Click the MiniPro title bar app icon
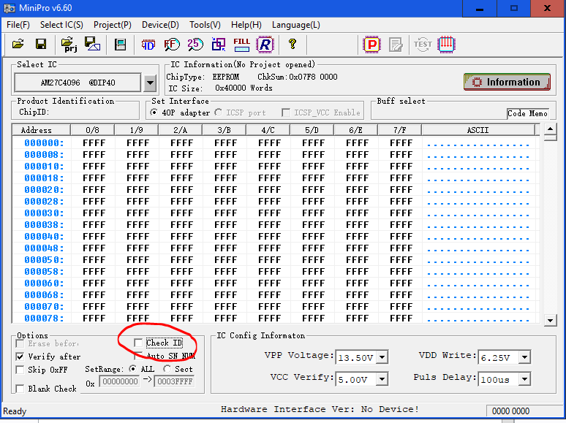The image size is (566, 423). pyautogui.click(x=10, y=8)
